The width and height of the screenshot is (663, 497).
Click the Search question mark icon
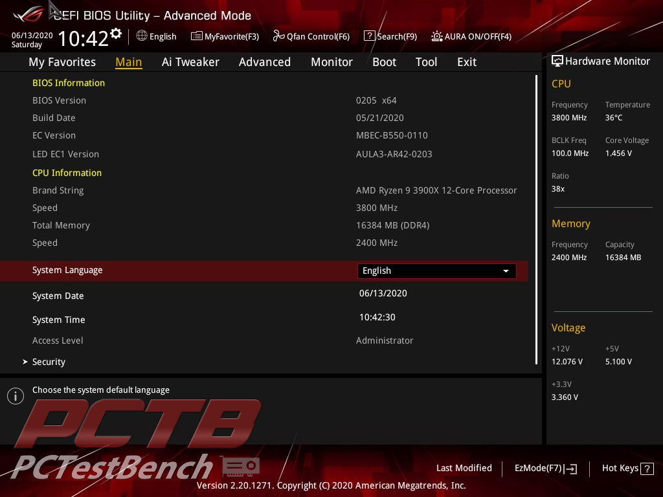click(369, 36)
